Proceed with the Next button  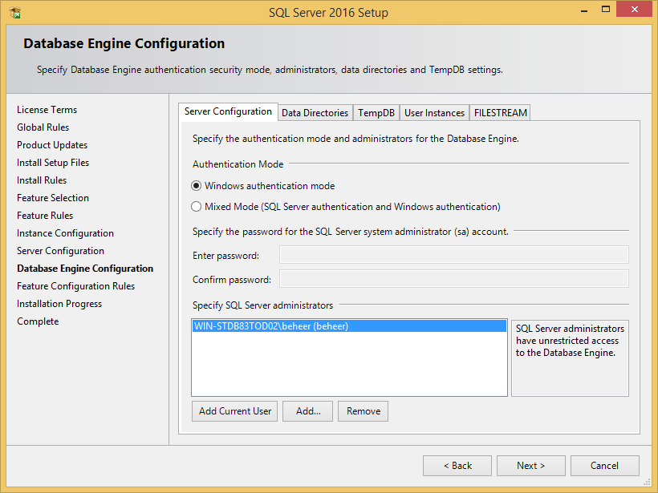(x=531, y=466)
